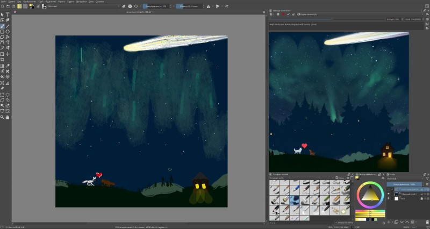
Task: Choose the Rectangle shape tool
Action: point(3,32)
